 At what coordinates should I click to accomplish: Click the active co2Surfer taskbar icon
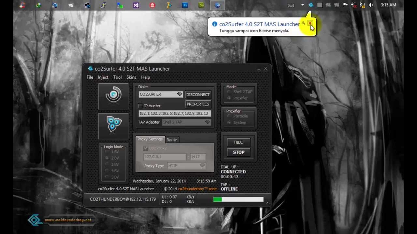tap(217, 5)
